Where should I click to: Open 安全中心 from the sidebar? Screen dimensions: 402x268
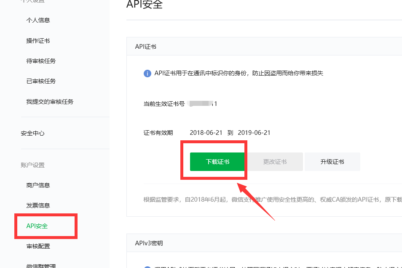(x=32, y=133)
